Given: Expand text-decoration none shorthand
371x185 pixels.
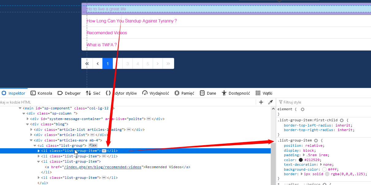Looking at the screenshot, I should [321, 164].
